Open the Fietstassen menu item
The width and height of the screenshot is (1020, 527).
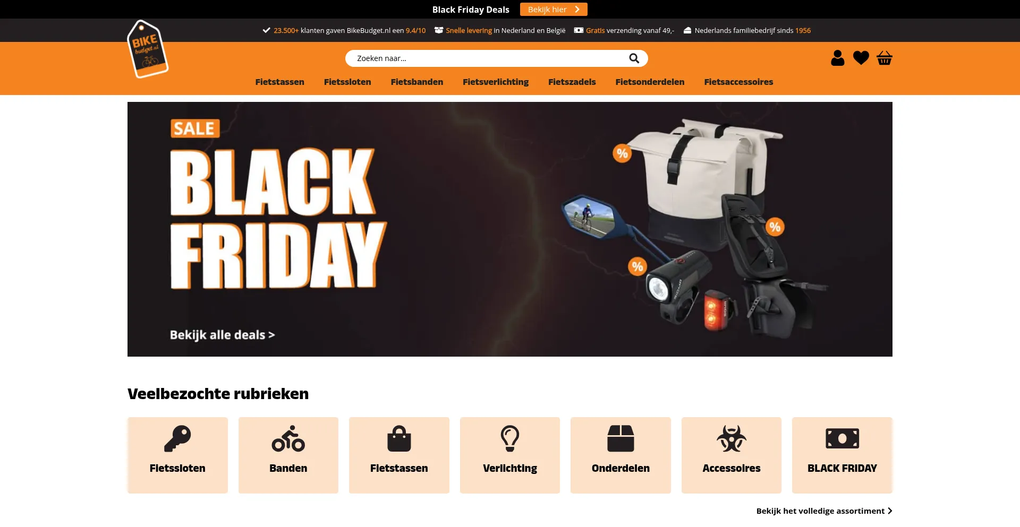point(279,82)
